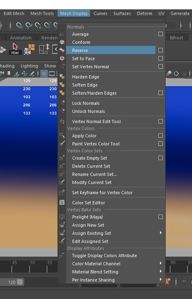This screenshot has height=299, width=192.
Task: Click the grease pencil icon in the viewport toolbar
Action: coord(32,74)
